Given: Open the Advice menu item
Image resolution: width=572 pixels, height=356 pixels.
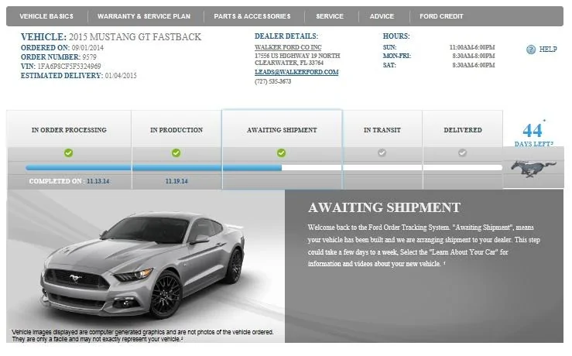Looking at the screenshot, I should (382, 16).
